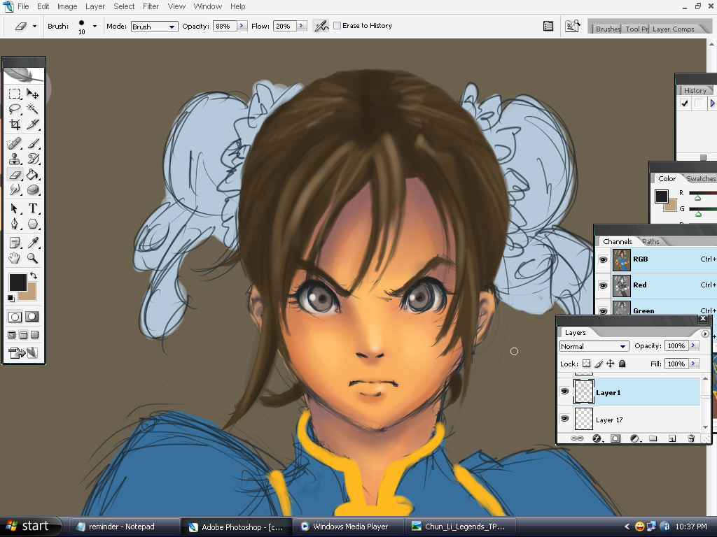The image size is (717, 537).
Task: Click Jump to ImageReady button
Action: point(23,353)
